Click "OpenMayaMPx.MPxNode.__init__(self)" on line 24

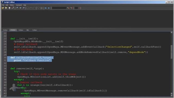pyautogui.click(x=38, y=41)
